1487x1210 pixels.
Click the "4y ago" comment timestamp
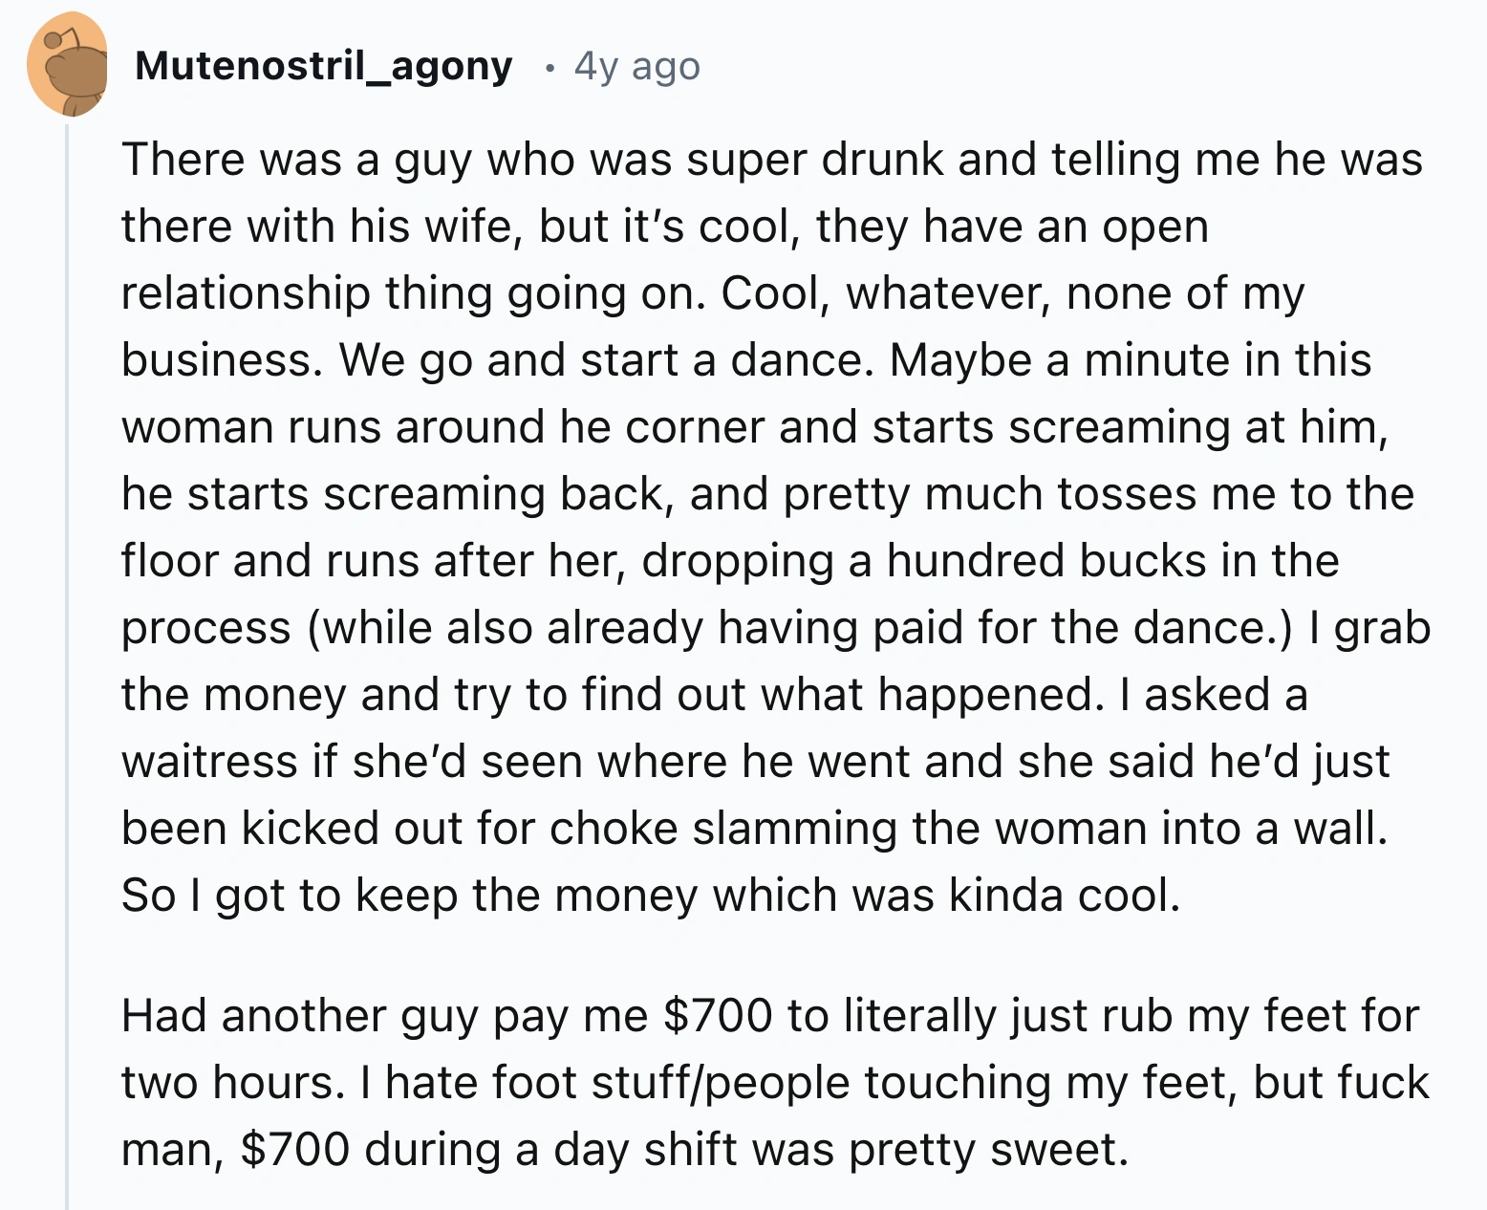coord(636,66)
